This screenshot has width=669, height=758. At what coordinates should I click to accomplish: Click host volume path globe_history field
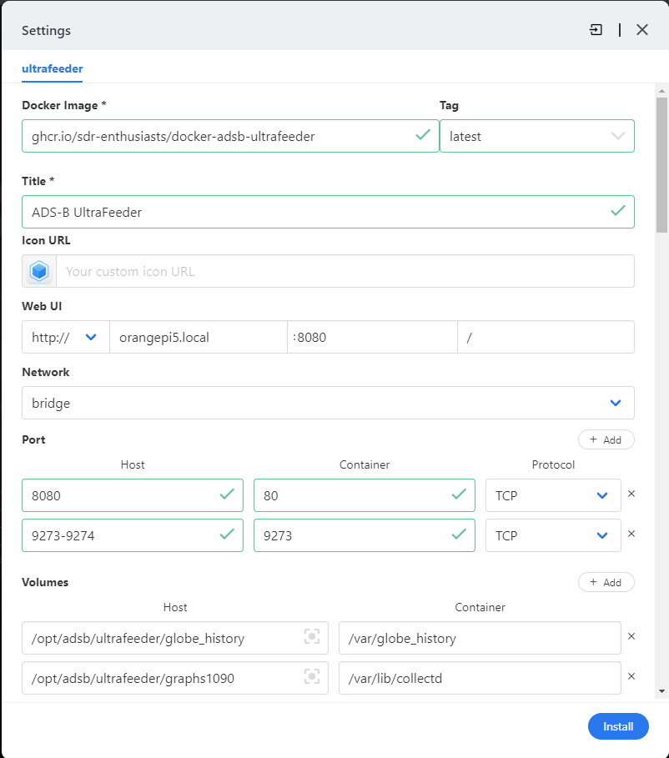(175, 638)
